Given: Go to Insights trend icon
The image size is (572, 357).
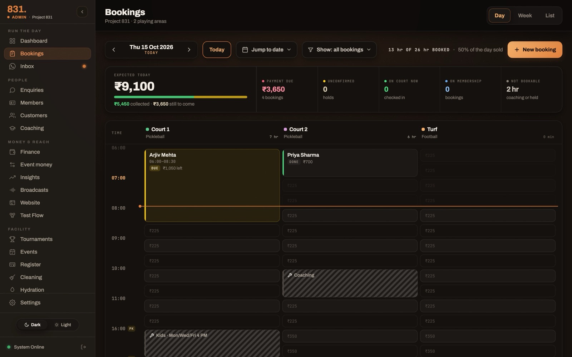Looking at the screenshot, I should (13, 177).
